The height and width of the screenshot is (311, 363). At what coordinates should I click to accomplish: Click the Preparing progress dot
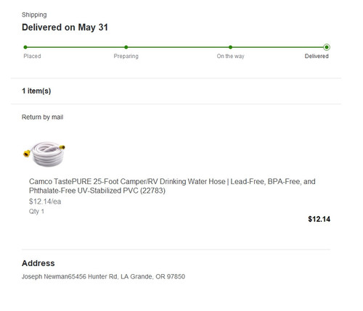126,47
